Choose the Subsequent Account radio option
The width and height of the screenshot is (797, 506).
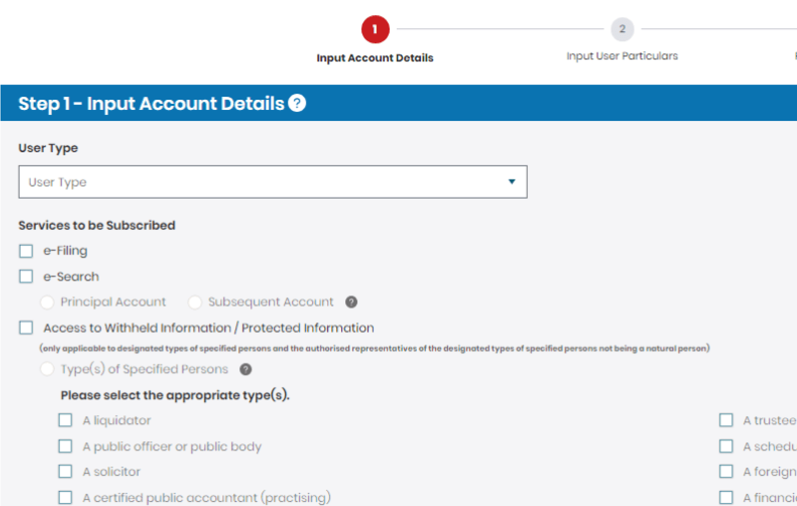(x=195, y=302)
